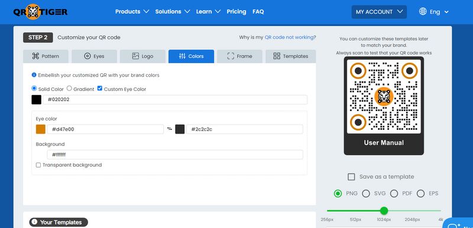Select the Gradient radio option
This screenshot has width=473, height=228.
[x=69, y=88]
